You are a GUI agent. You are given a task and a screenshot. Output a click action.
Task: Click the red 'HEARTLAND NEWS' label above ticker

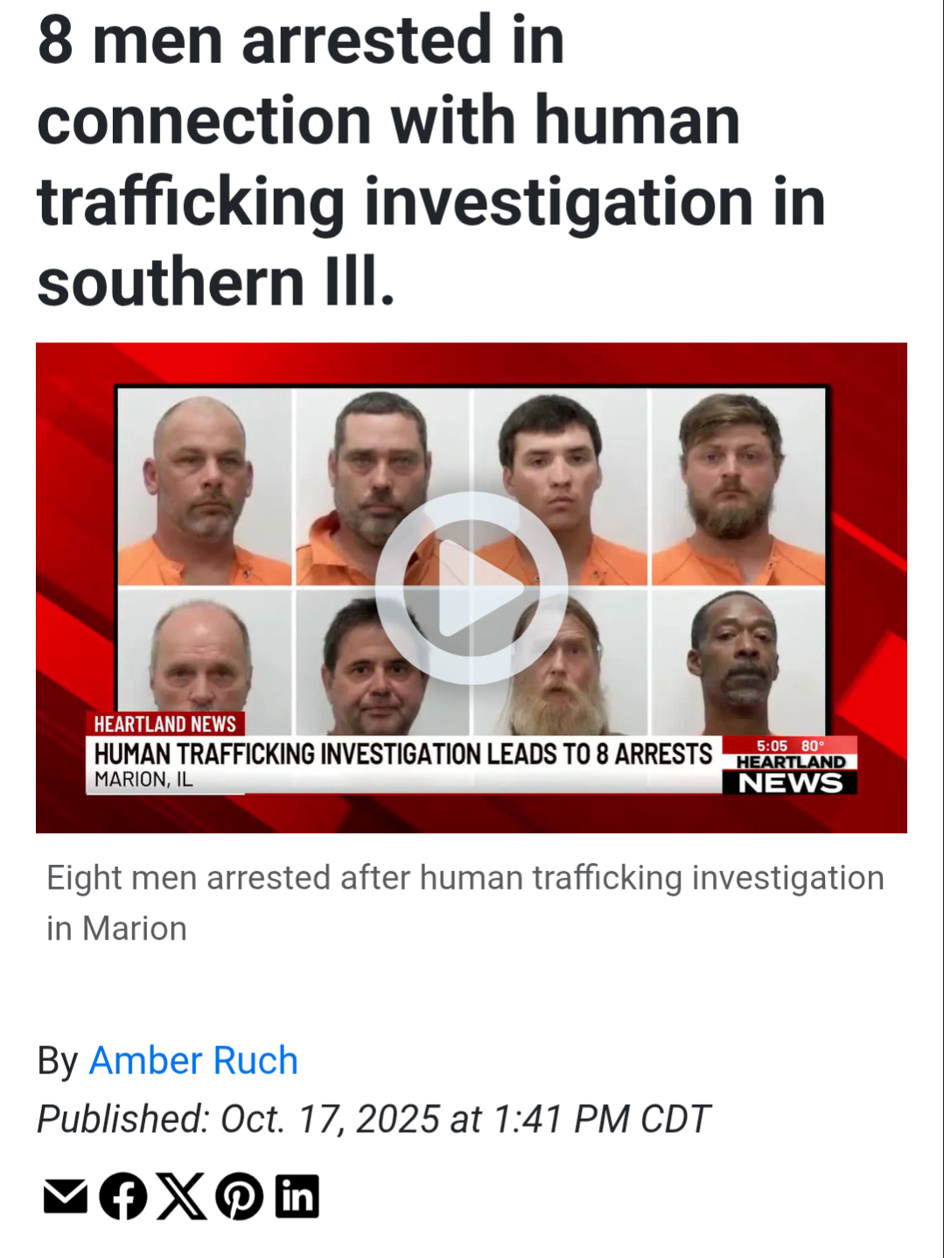coord(165,724)
